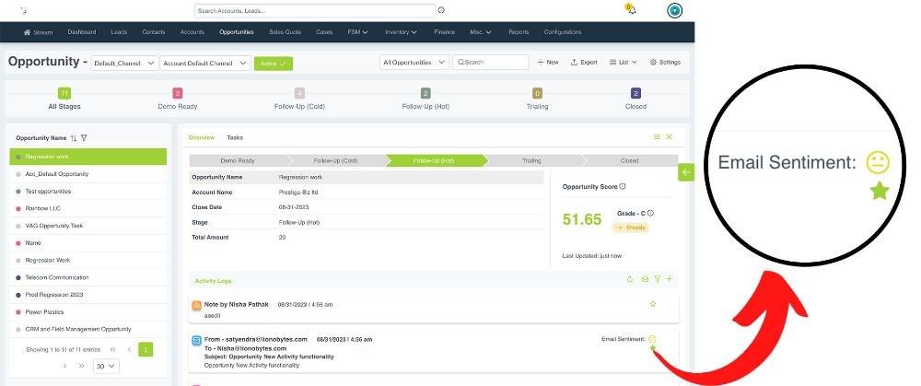Close the opportunity overview panel
Image resolution: width=921 pixels, height=386 pixels.
coord(670,136)
